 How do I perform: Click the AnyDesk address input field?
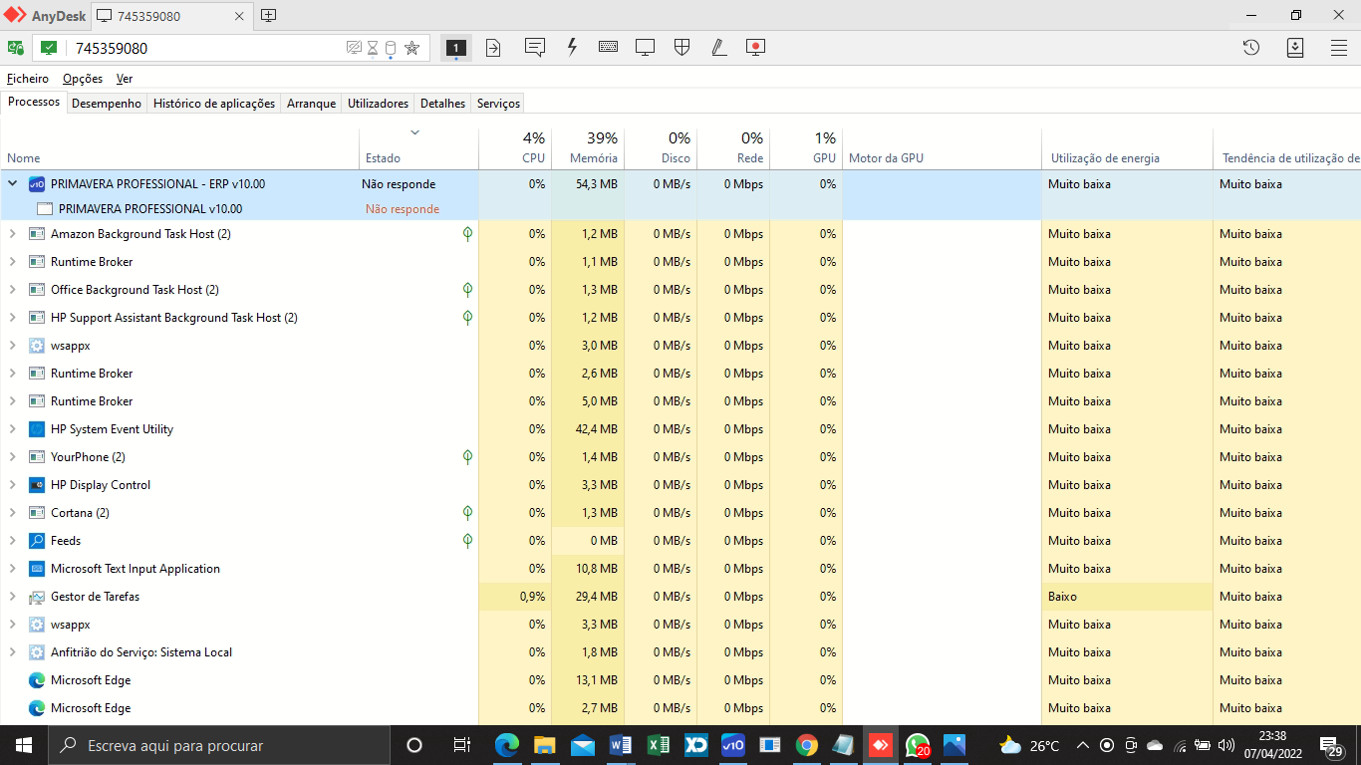coord(204,48)
